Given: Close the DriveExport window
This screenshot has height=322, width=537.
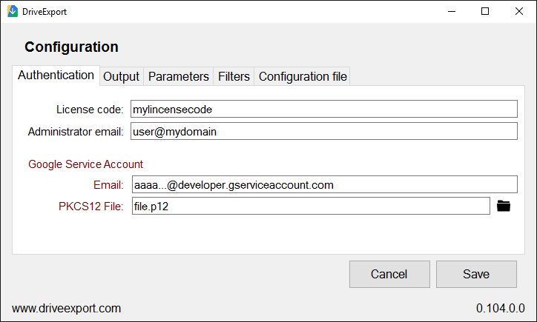Looking at the screenshot, I should coord(519,11).
